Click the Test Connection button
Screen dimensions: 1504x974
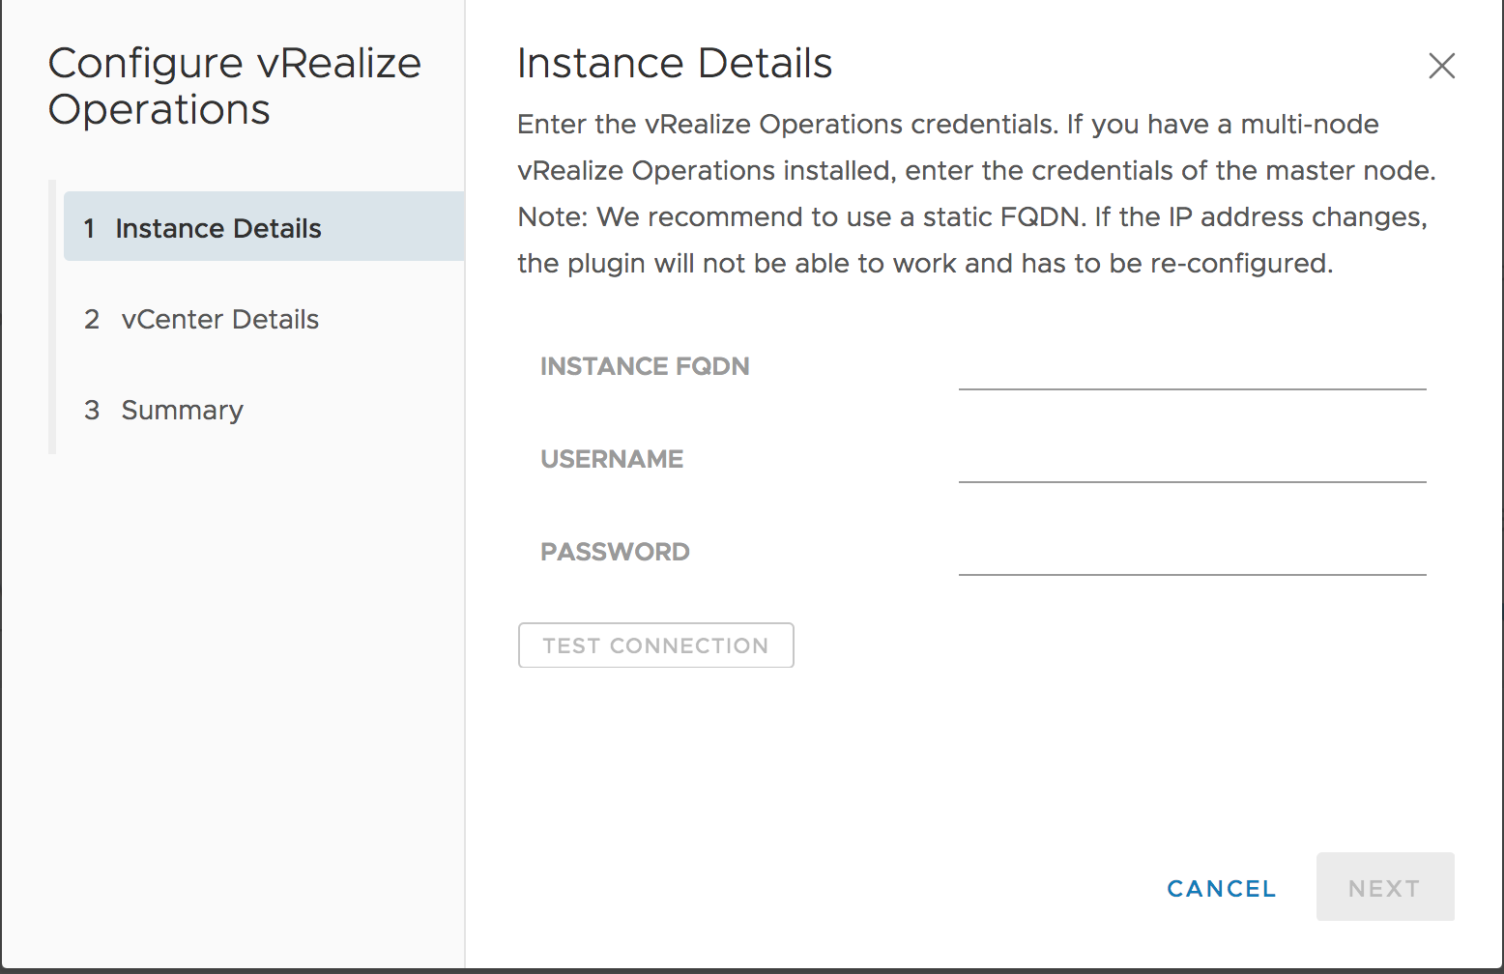click(x=655, y=645)
